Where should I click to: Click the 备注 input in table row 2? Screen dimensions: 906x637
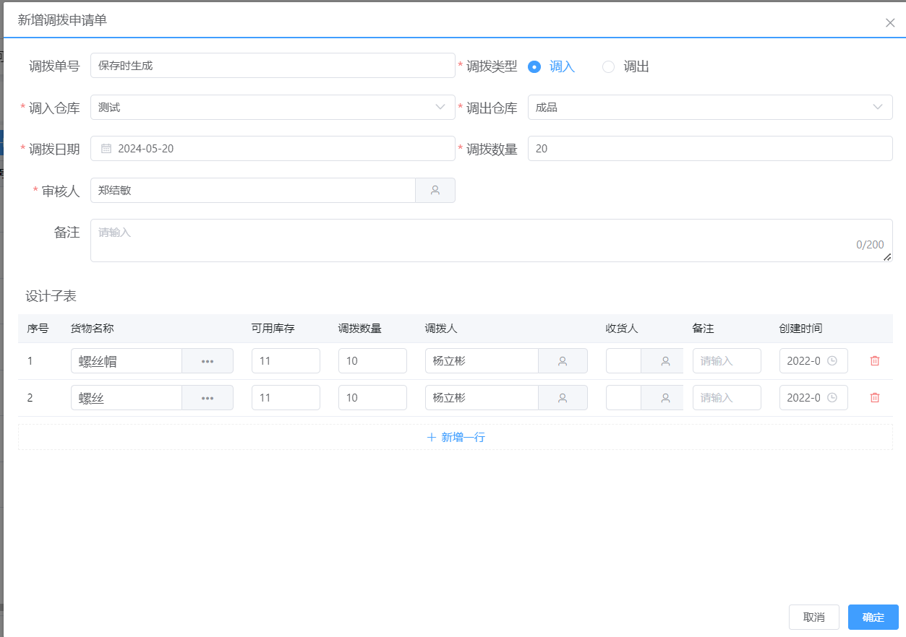click(x=727, y=398)
